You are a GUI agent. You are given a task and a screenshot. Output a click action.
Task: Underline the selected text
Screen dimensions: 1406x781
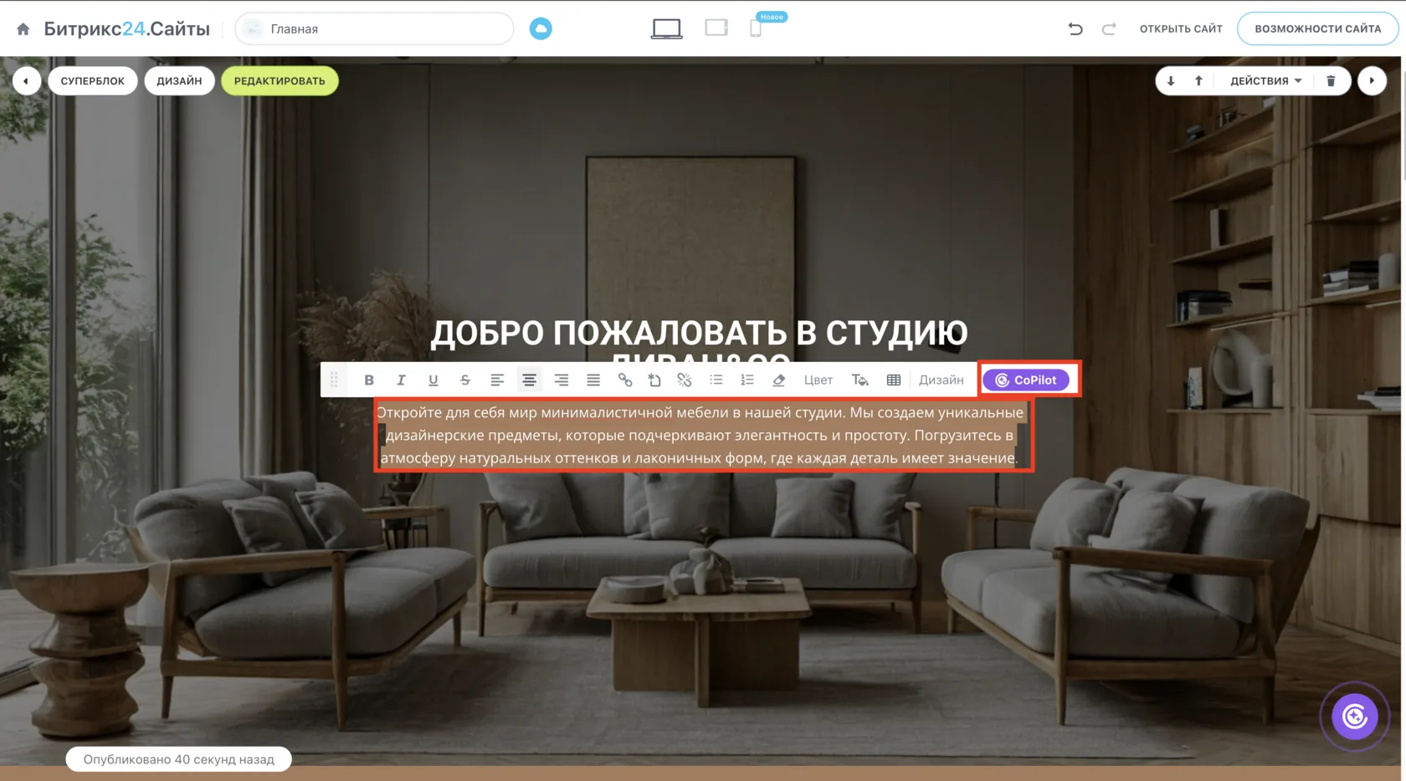point(433,380)
